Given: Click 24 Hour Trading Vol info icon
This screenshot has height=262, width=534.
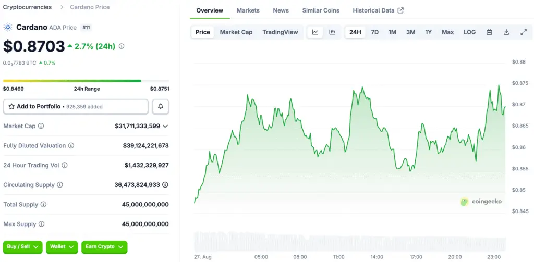Looking at the screenshot, I should 64,165.
